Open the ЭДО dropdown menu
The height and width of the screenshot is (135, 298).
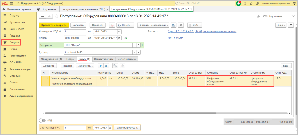point(195,25)
